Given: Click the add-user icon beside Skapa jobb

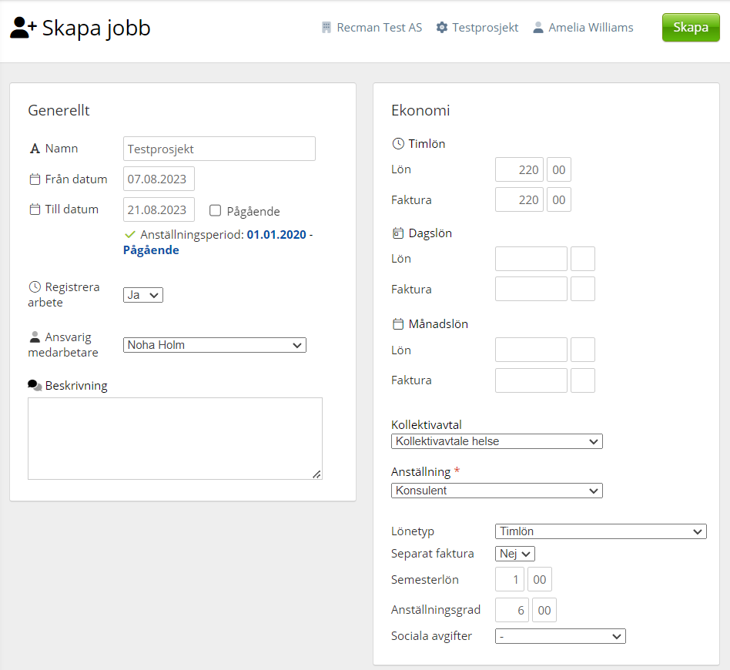Looking at the screenshot, I should click(23, 28).
